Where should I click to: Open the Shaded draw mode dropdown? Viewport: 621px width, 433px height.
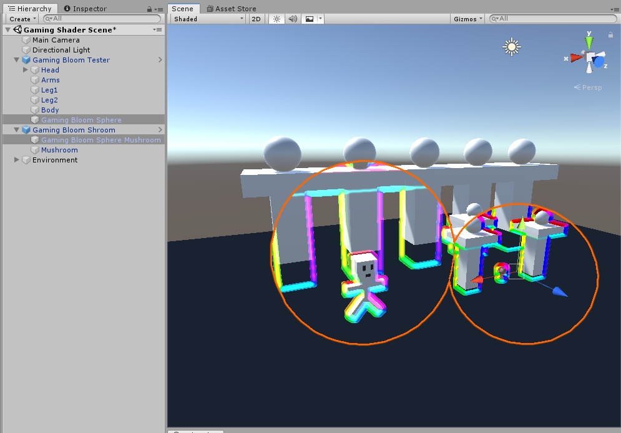click(x=206, y=19)
